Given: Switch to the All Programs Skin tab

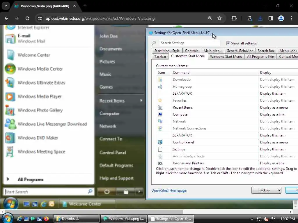Looking at the screenshot, I should coord(260,57).
